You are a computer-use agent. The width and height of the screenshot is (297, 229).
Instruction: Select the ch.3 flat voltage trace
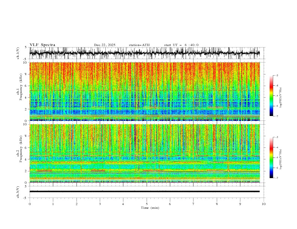pos(144,192)
